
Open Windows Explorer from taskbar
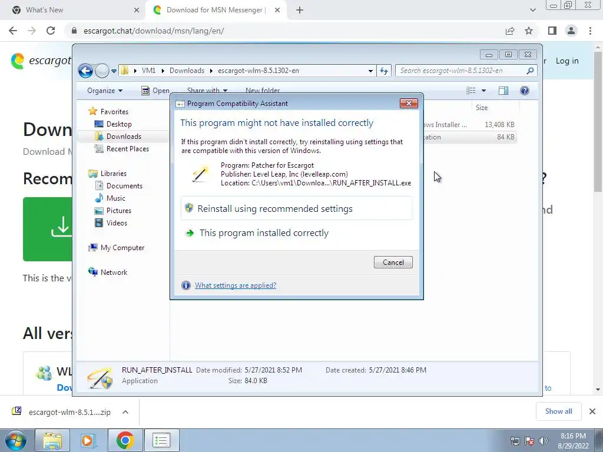pos(52,440)
